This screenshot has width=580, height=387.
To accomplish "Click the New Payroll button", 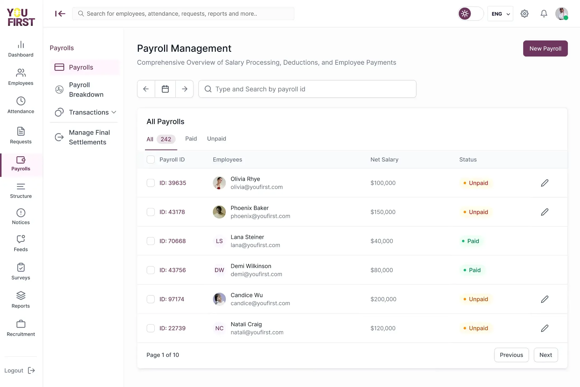I will click(545, 49).
